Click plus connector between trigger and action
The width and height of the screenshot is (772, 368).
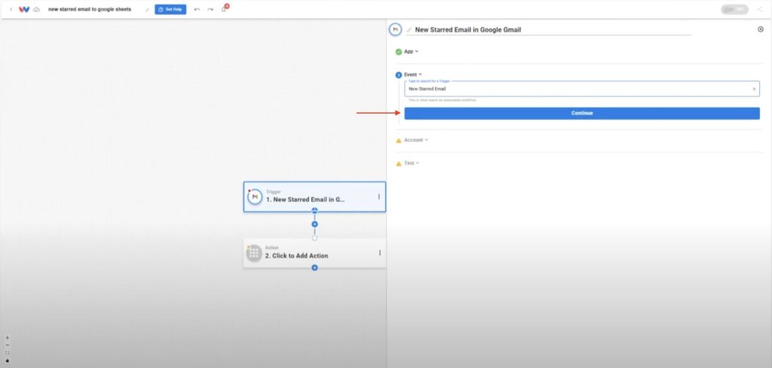click(314, 224)
